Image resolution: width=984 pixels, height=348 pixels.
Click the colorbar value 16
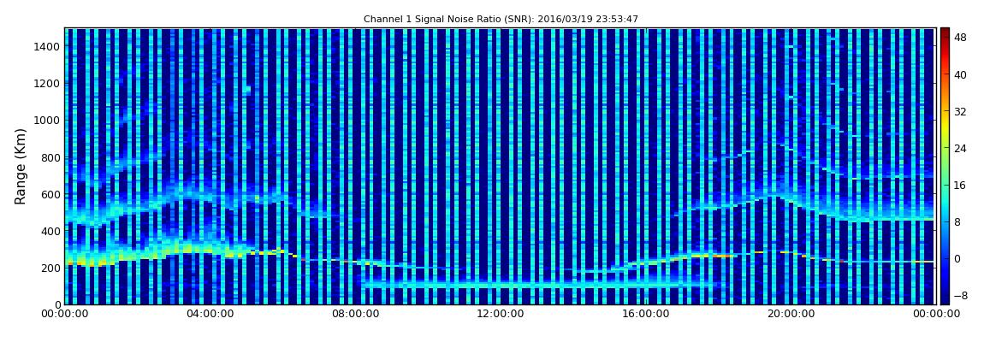click(x=960, y=186)
